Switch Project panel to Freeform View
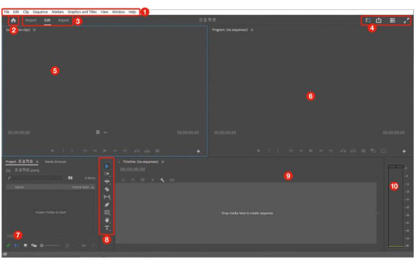Viewport: 420px width, 259px height. 34,245
